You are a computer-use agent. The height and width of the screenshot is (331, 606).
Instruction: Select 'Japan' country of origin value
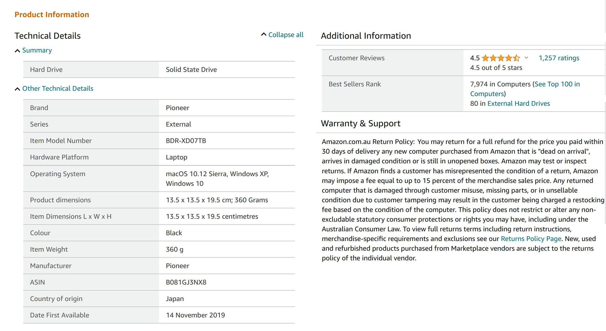(175, 299)
